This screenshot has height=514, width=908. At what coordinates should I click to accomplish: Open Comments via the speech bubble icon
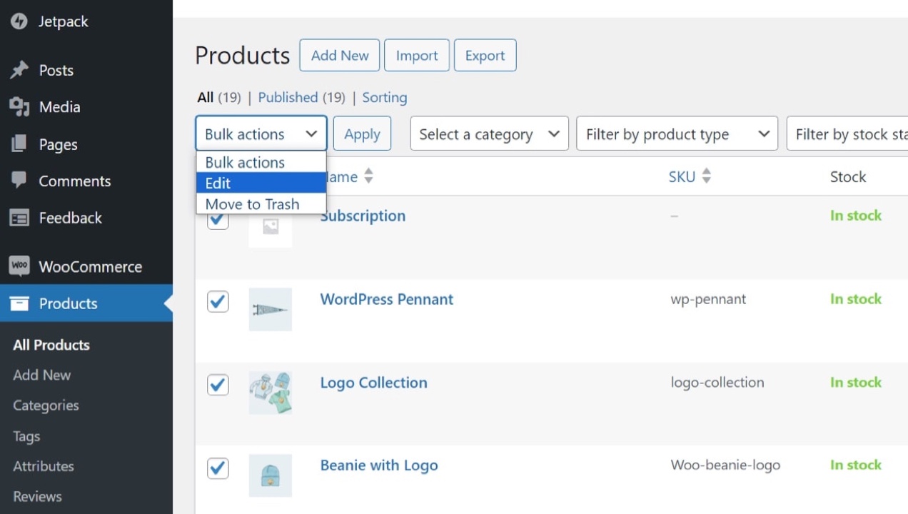(19, 181)
